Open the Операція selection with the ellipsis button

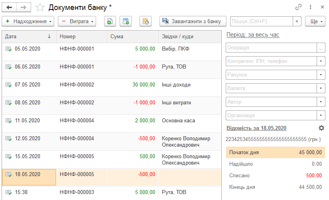[321, 48]
